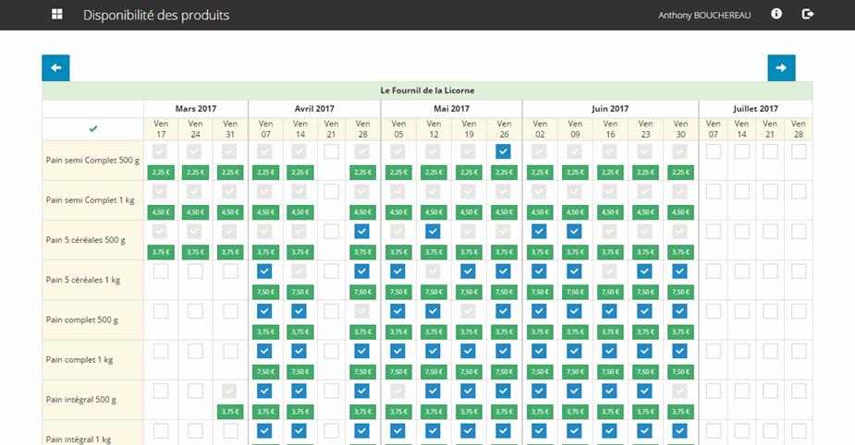Click Anthony BOUCHEREAU user name
Screen dimensions: 855x445
(703, 15)
